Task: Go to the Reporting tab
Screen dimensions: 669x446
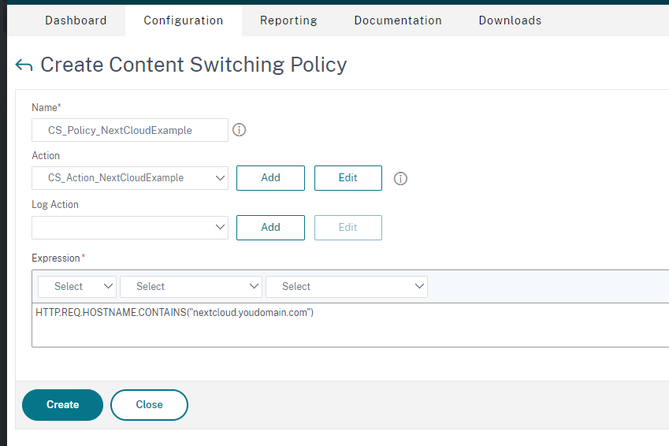Action: tap(289, 20)
